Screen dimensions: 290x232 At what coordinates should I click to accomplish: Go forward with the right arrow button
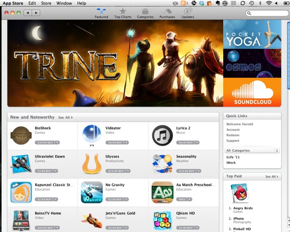click(x=36, y=13)
